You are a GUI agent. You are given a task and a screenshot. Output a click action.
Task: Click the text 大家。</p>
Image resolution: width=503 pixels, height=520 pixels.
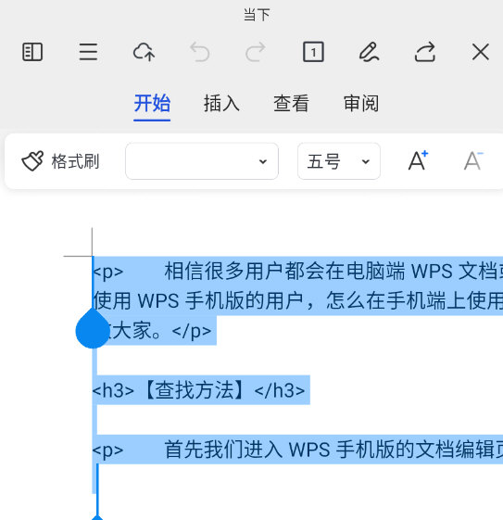[162, 331]
